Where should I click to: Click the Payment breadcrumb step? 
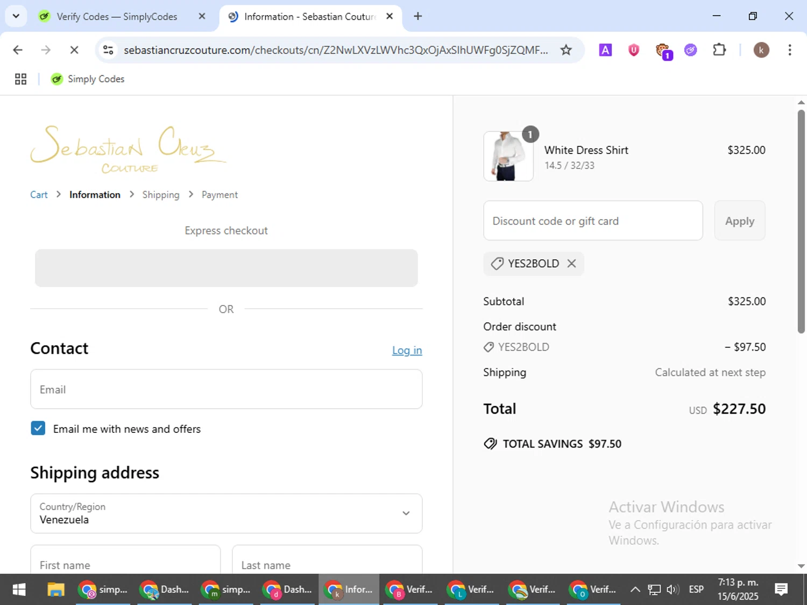[x=220, y=195]
